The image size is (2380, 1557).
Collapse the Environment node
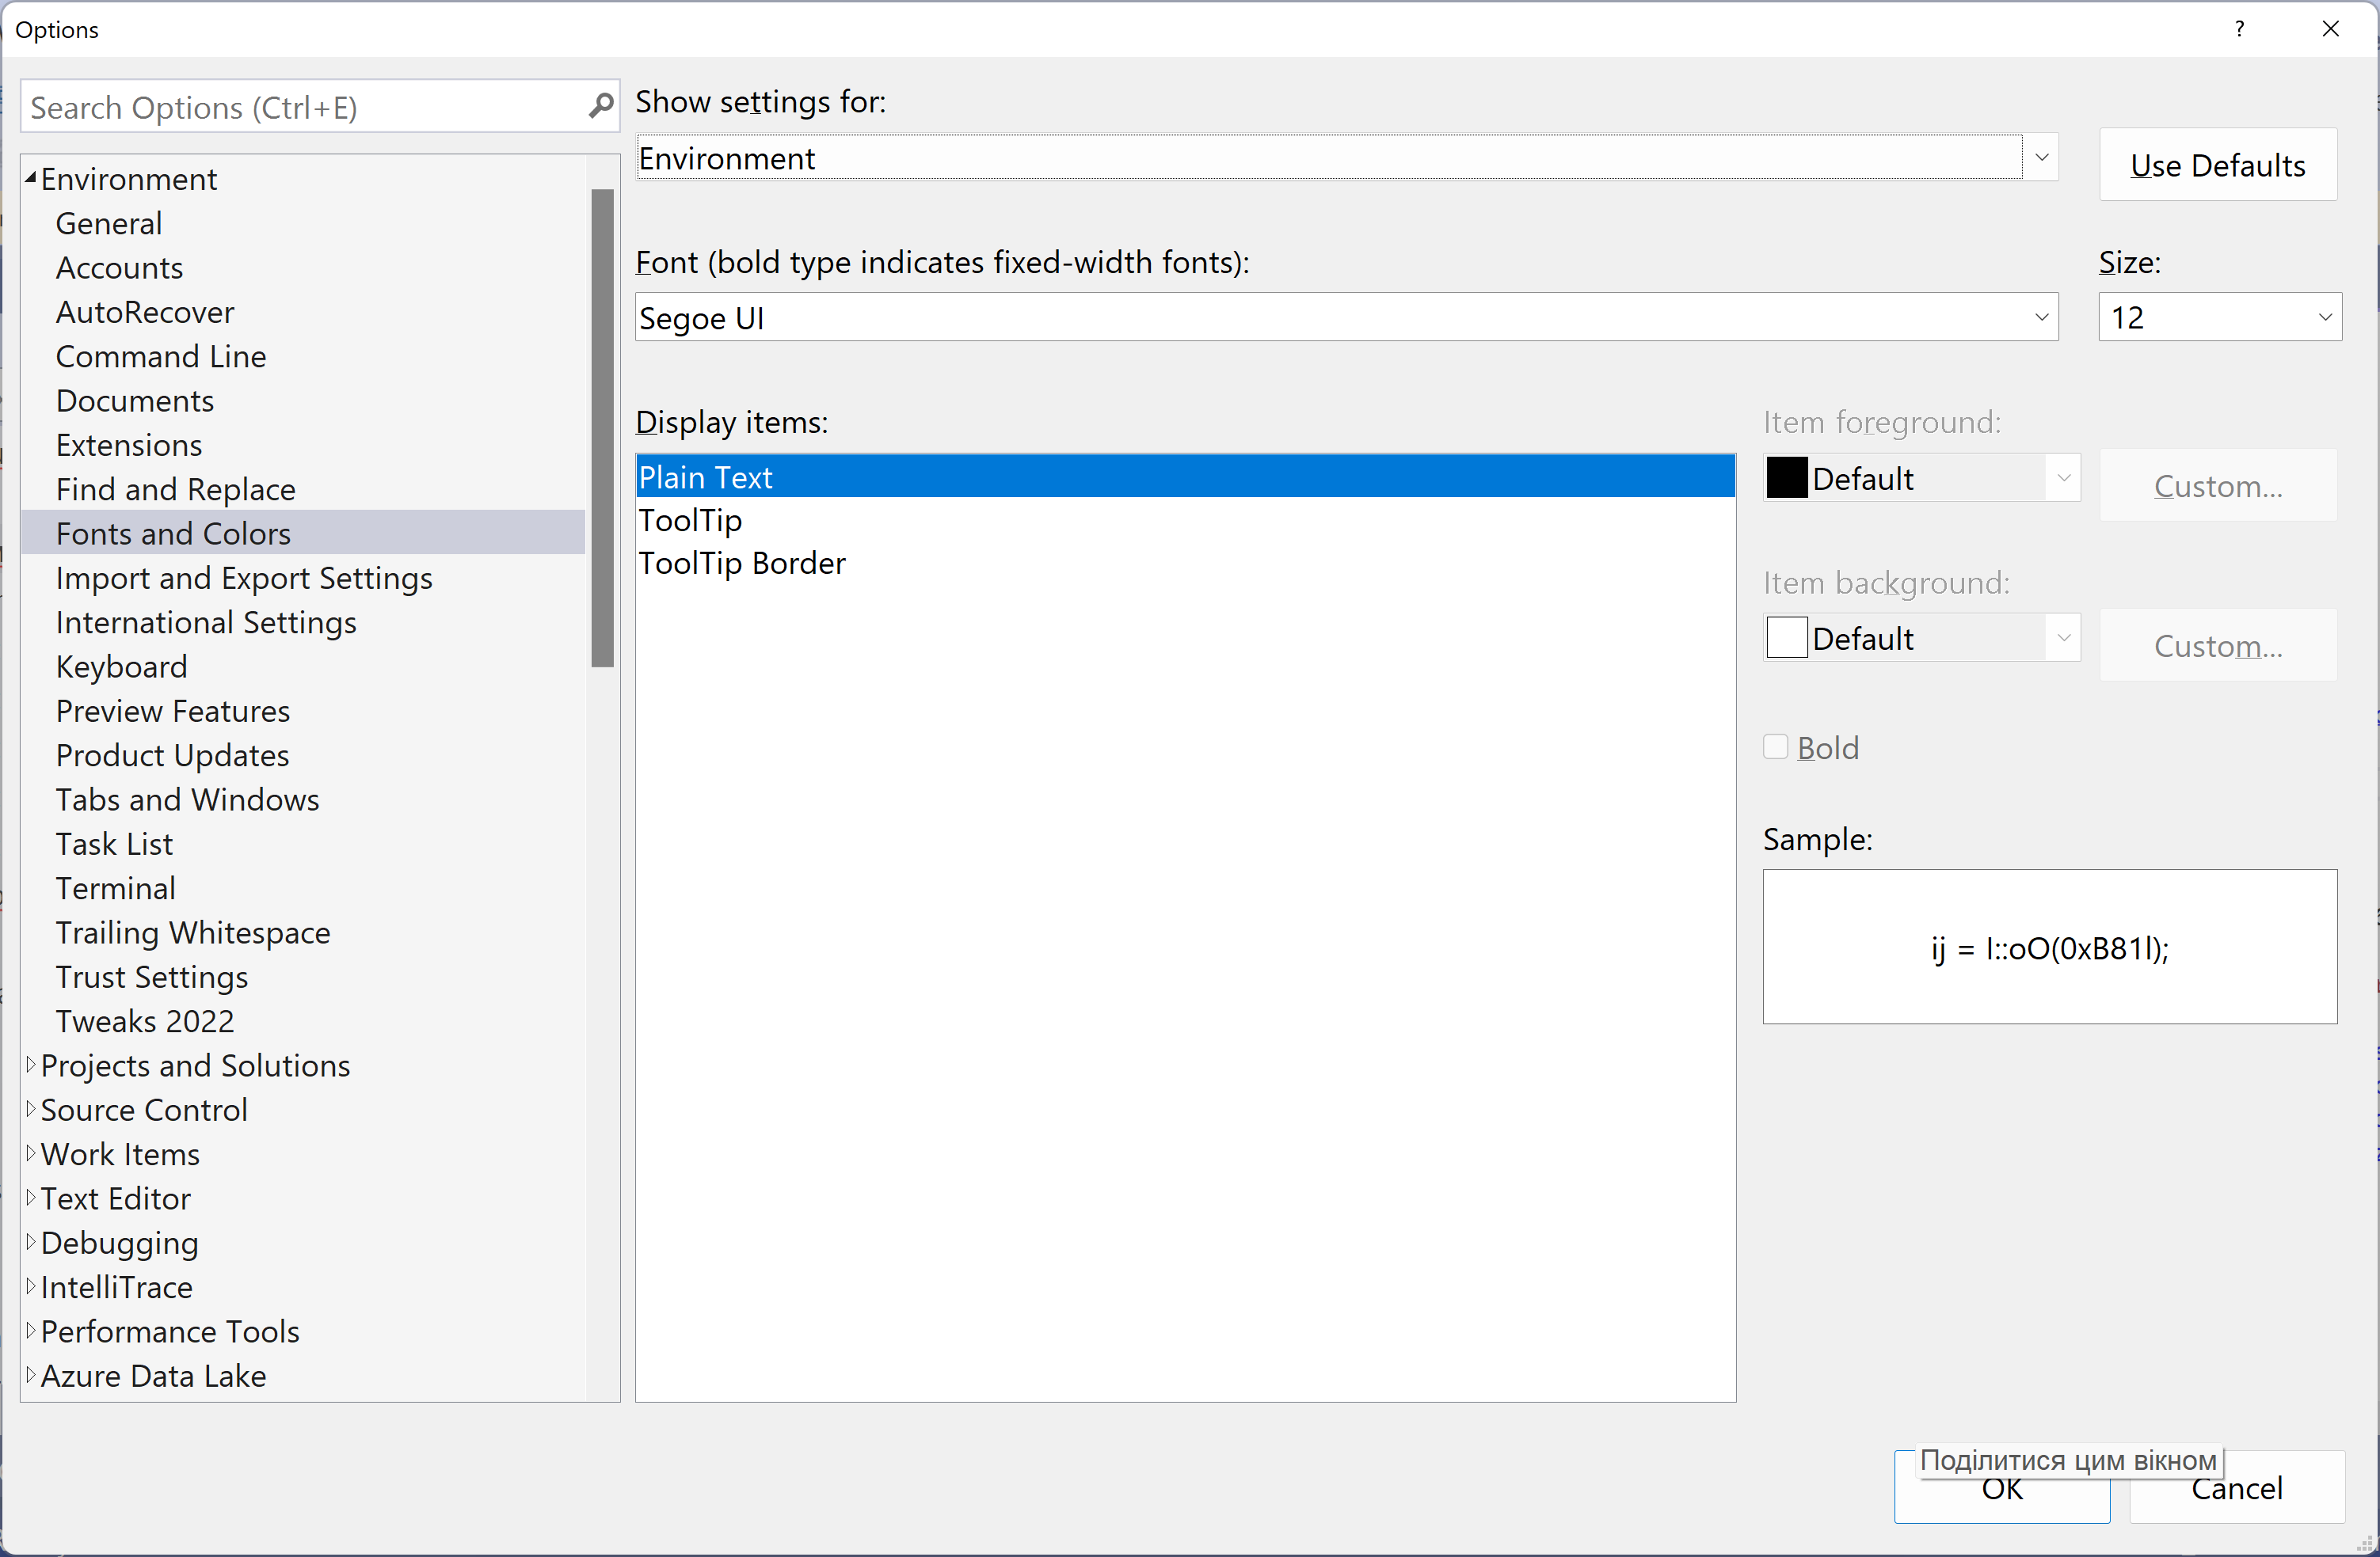tap(31, 178)
